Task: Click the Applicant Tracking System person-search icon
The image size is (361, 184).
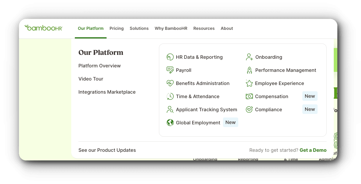Action: pyautogui.click(x=170, y=109)
